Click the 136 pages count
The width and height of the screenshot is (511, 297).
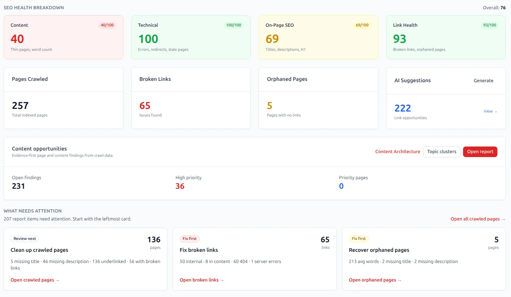(x=154, y=240)
